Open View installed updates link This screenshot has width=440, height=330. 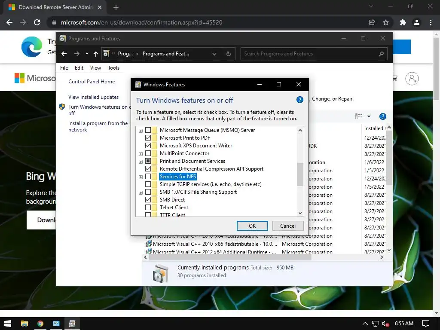tap(93, 97)
